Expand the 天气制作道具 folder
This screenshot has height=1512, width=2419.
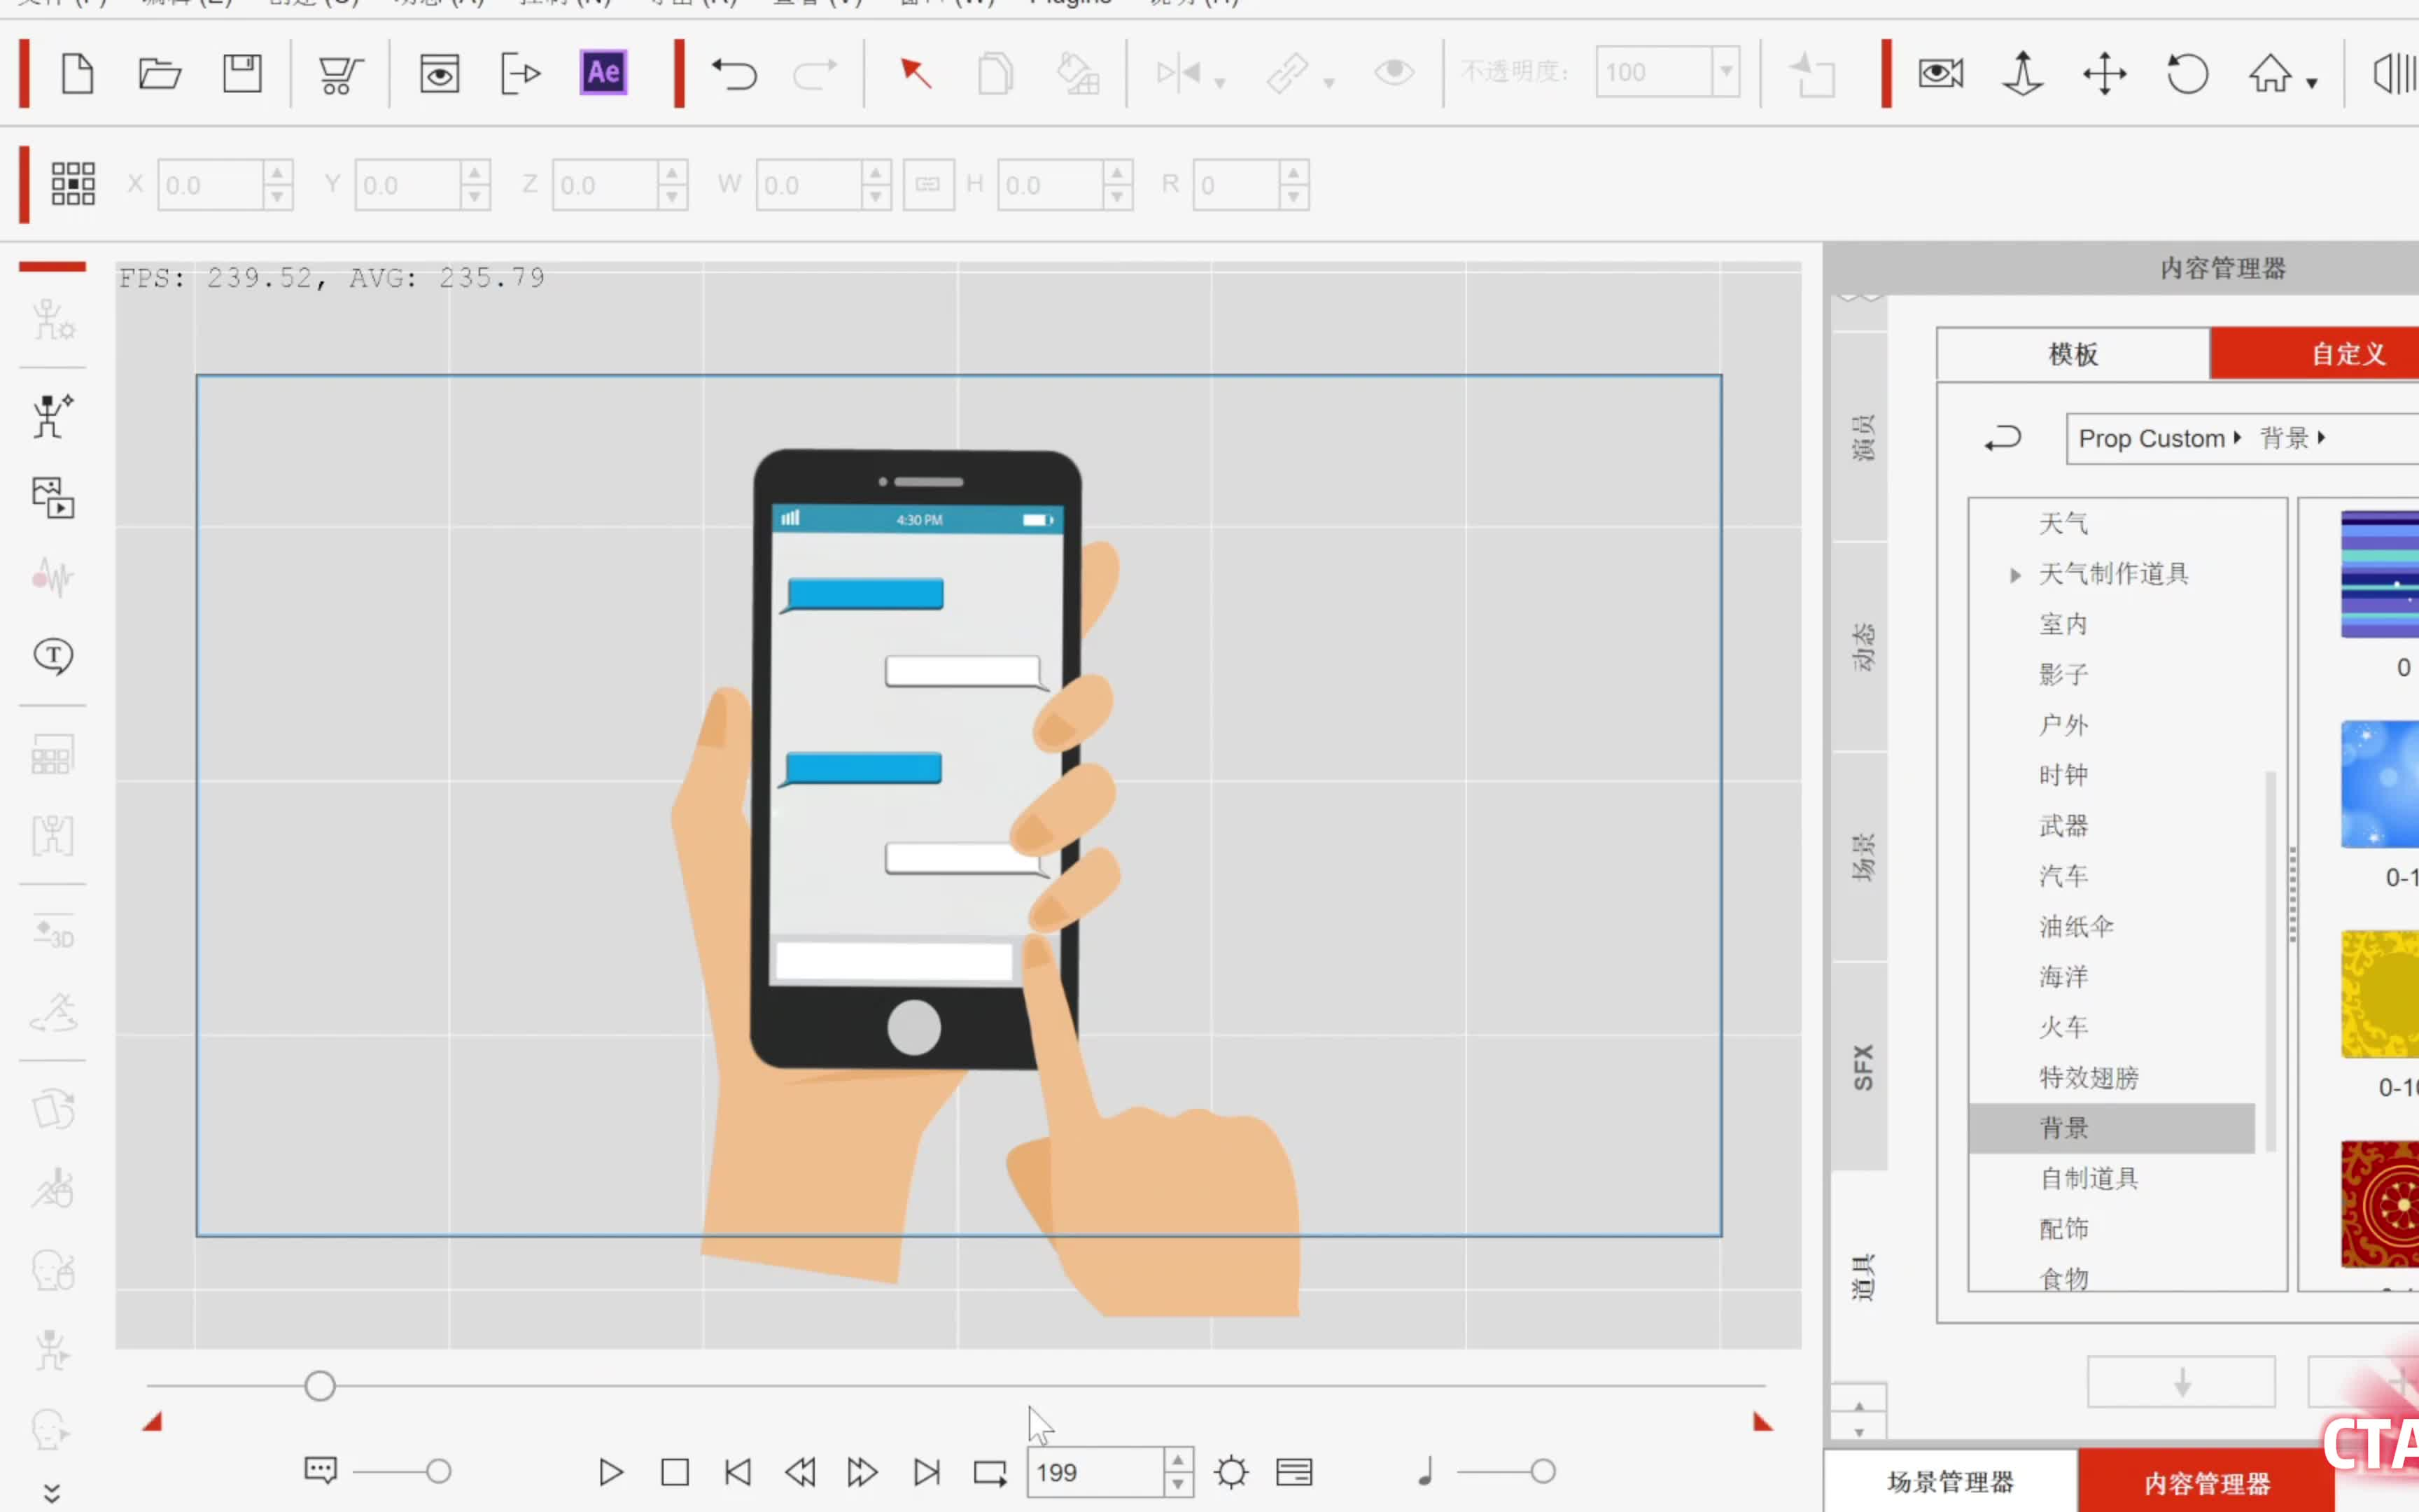[x=2015, y=575]
